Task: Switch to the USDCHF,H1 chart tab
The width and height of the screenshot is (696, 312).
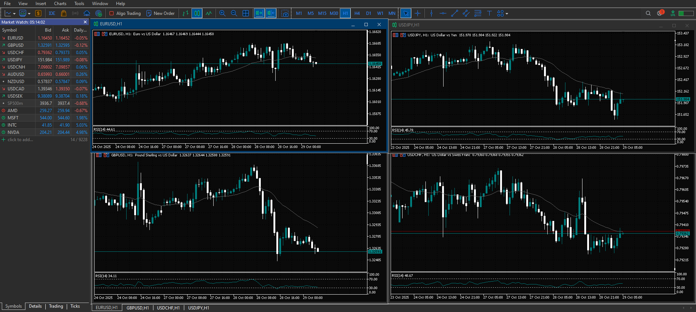Action: [x=168, y=308]
